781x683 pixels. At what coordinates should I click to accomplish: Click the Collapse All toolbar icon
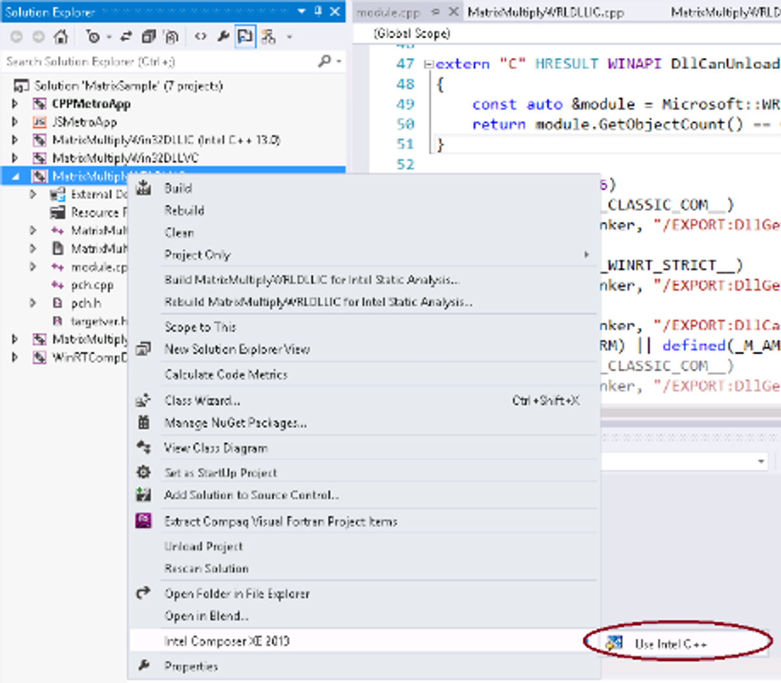pyautogui.click(x=149, y=37)
